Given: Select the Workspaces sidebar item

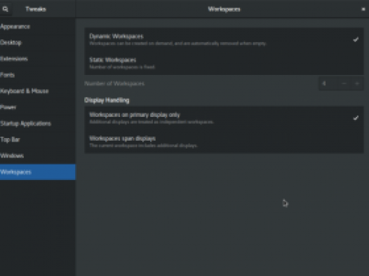Looking at the screenshot, I should 38,172.
